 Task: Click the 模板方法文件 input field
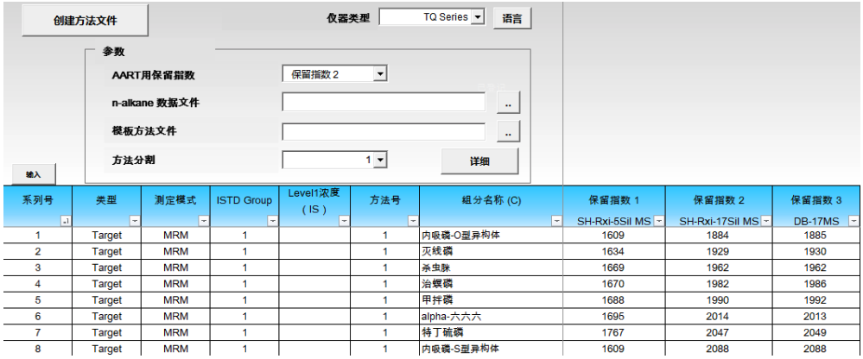coord(384,132)
